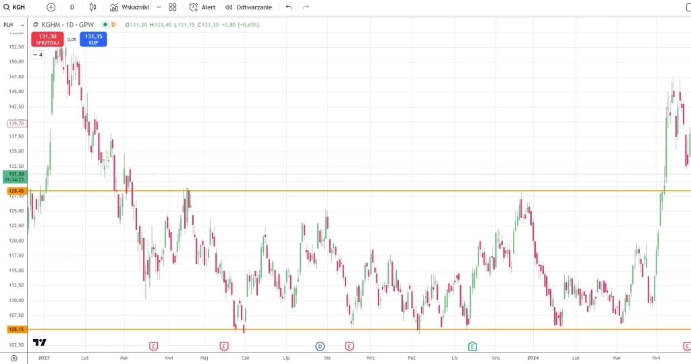Viewport: 691px width, 364px height.
Task: Select the orange 128,45 price level label
Action: pos(16,191)
